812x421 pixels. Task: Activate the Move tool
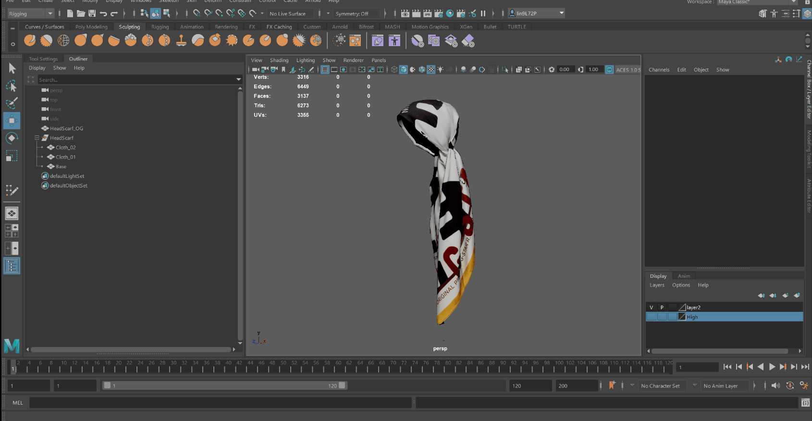tap(12, 121)
